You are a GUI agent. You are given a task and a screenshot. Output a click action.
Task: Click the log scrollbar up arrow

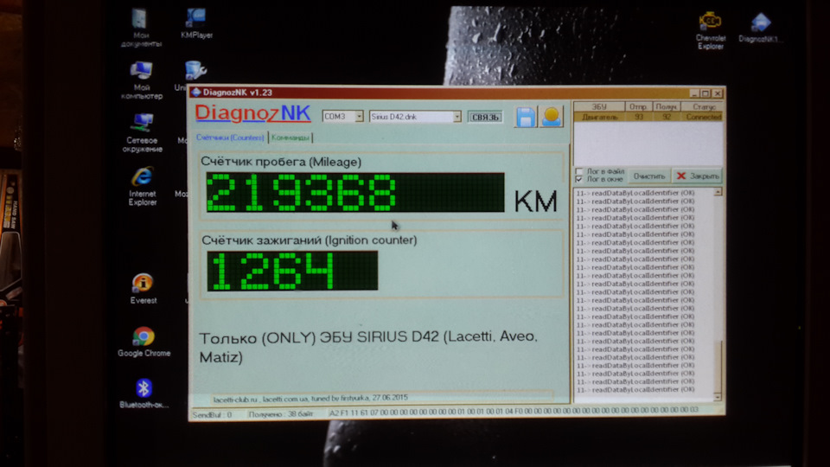[718, 192]
